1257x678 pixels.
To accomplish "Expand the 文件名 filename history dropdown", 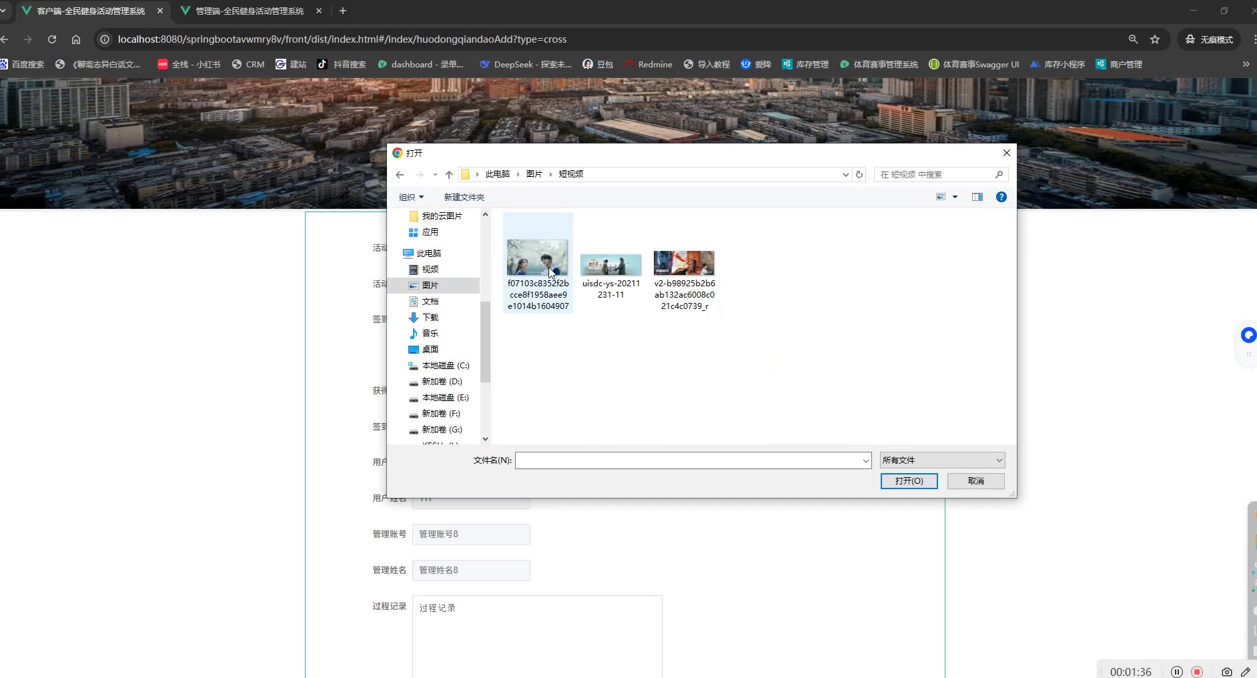I will tap(865, 460).
